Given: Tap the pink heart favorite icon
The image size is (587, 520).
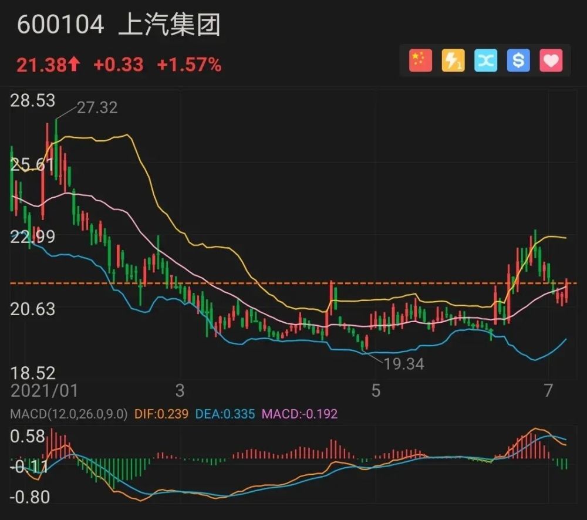Looking at the screenshot, I should tap(551, 60).
